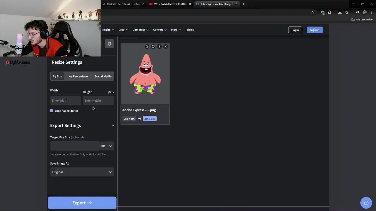Expand the Convert menu

click(x=160, y=30)
